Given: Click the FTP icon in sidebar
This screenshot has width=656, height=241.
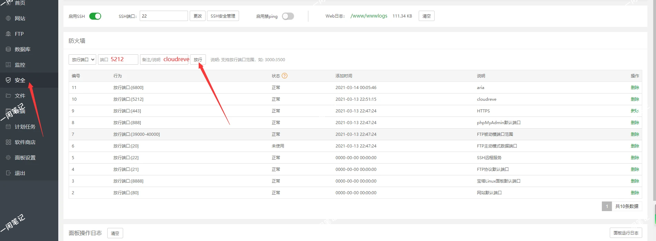Looking at the screenshot, I should pyautogui.click(x=8, y=34).
